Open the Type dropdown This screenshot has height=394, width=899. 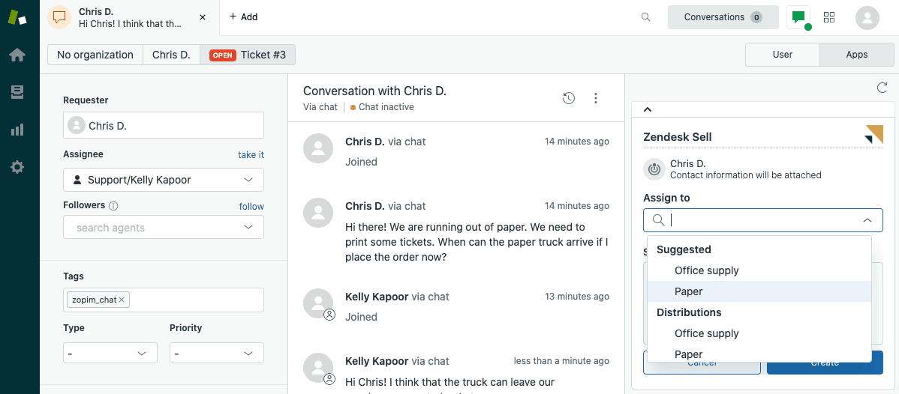pos(110,353)
